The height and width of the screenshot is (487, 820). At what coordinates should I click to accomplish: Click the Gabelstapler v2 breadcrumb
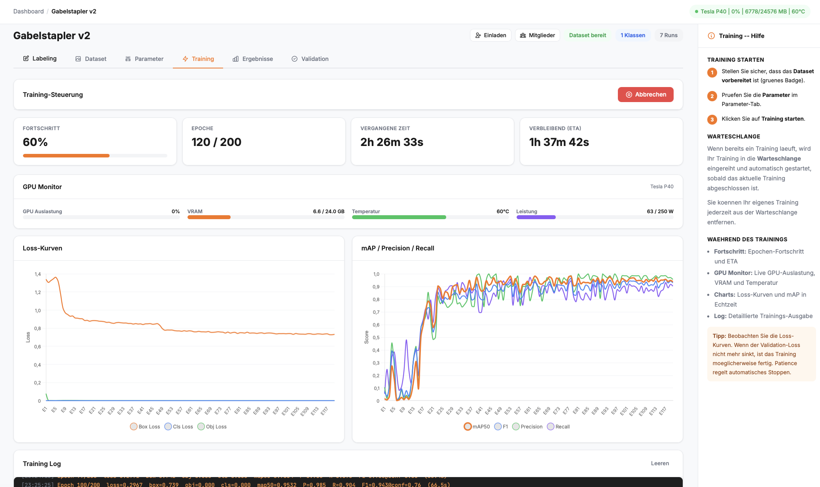pos(74,11)
